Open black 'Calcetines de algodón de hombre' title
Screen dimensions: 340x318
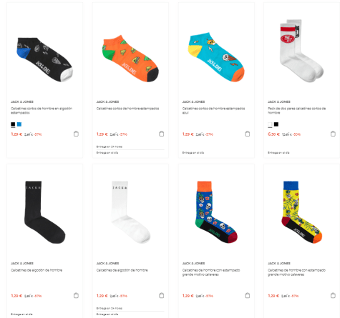click(37, 270)
